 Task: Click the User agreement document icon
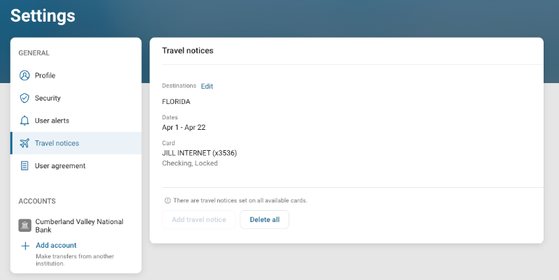click(24, 165)
